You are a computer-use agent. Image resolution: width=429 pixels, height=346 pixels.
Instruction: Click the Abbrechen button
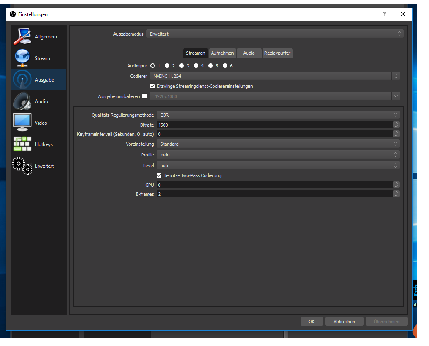coord(344,322)
